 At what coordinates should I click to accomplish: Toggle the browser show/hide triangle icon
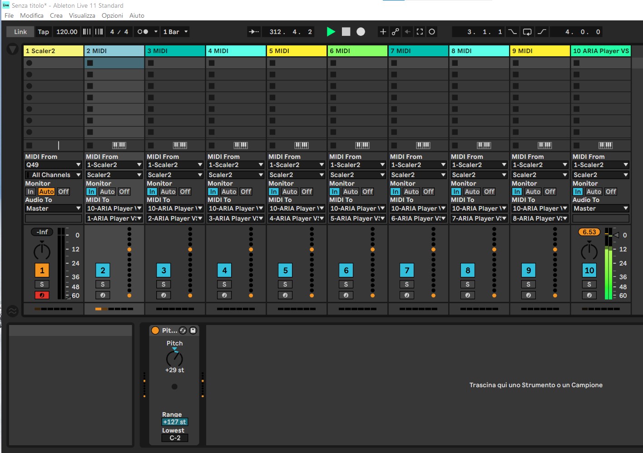[x=13, y=49]
